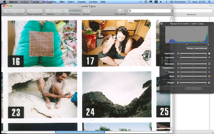This screenshot has width=214, height=134.
Task: Open the Fenêtre menu
Action: [93, 2]
